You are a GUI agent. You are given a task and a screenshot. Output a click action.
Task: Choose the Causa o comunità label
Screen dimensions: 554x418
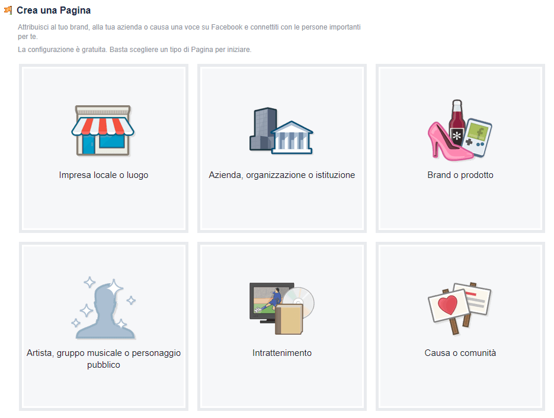[x=460, y=353]
